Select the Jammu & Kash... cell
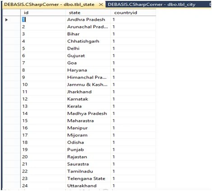212x191 pixels. [88, 84]
